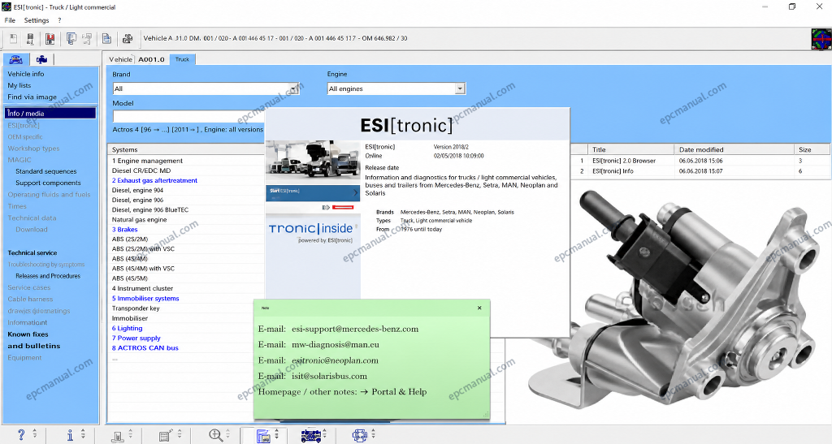The width and height of the screenshot is (832, 444).
Task: Close the green Note popup
Action: point(479,308)
